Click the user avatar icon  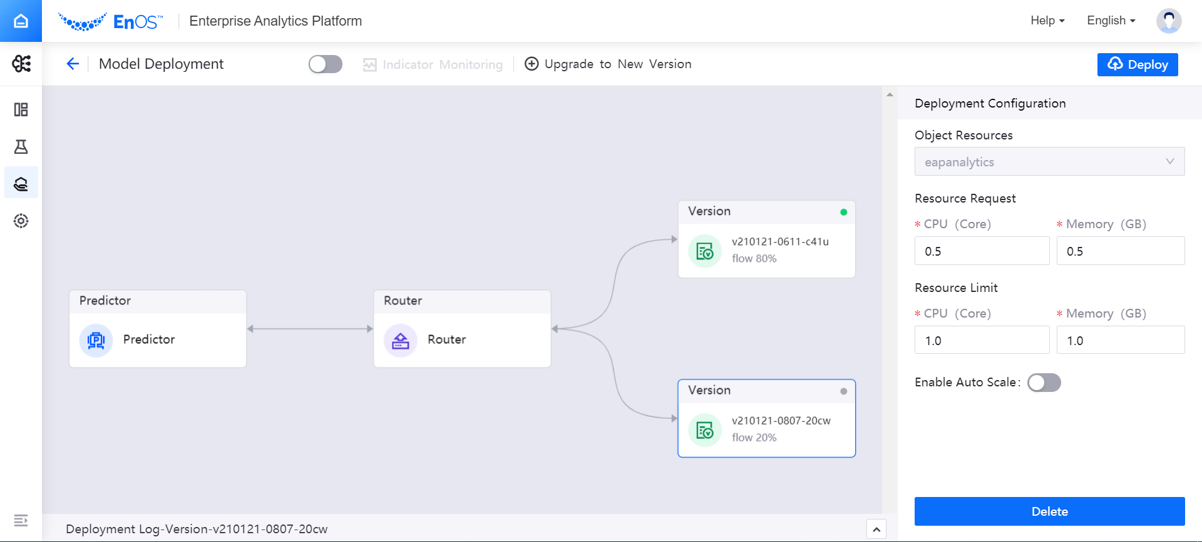click(1169, 21)
